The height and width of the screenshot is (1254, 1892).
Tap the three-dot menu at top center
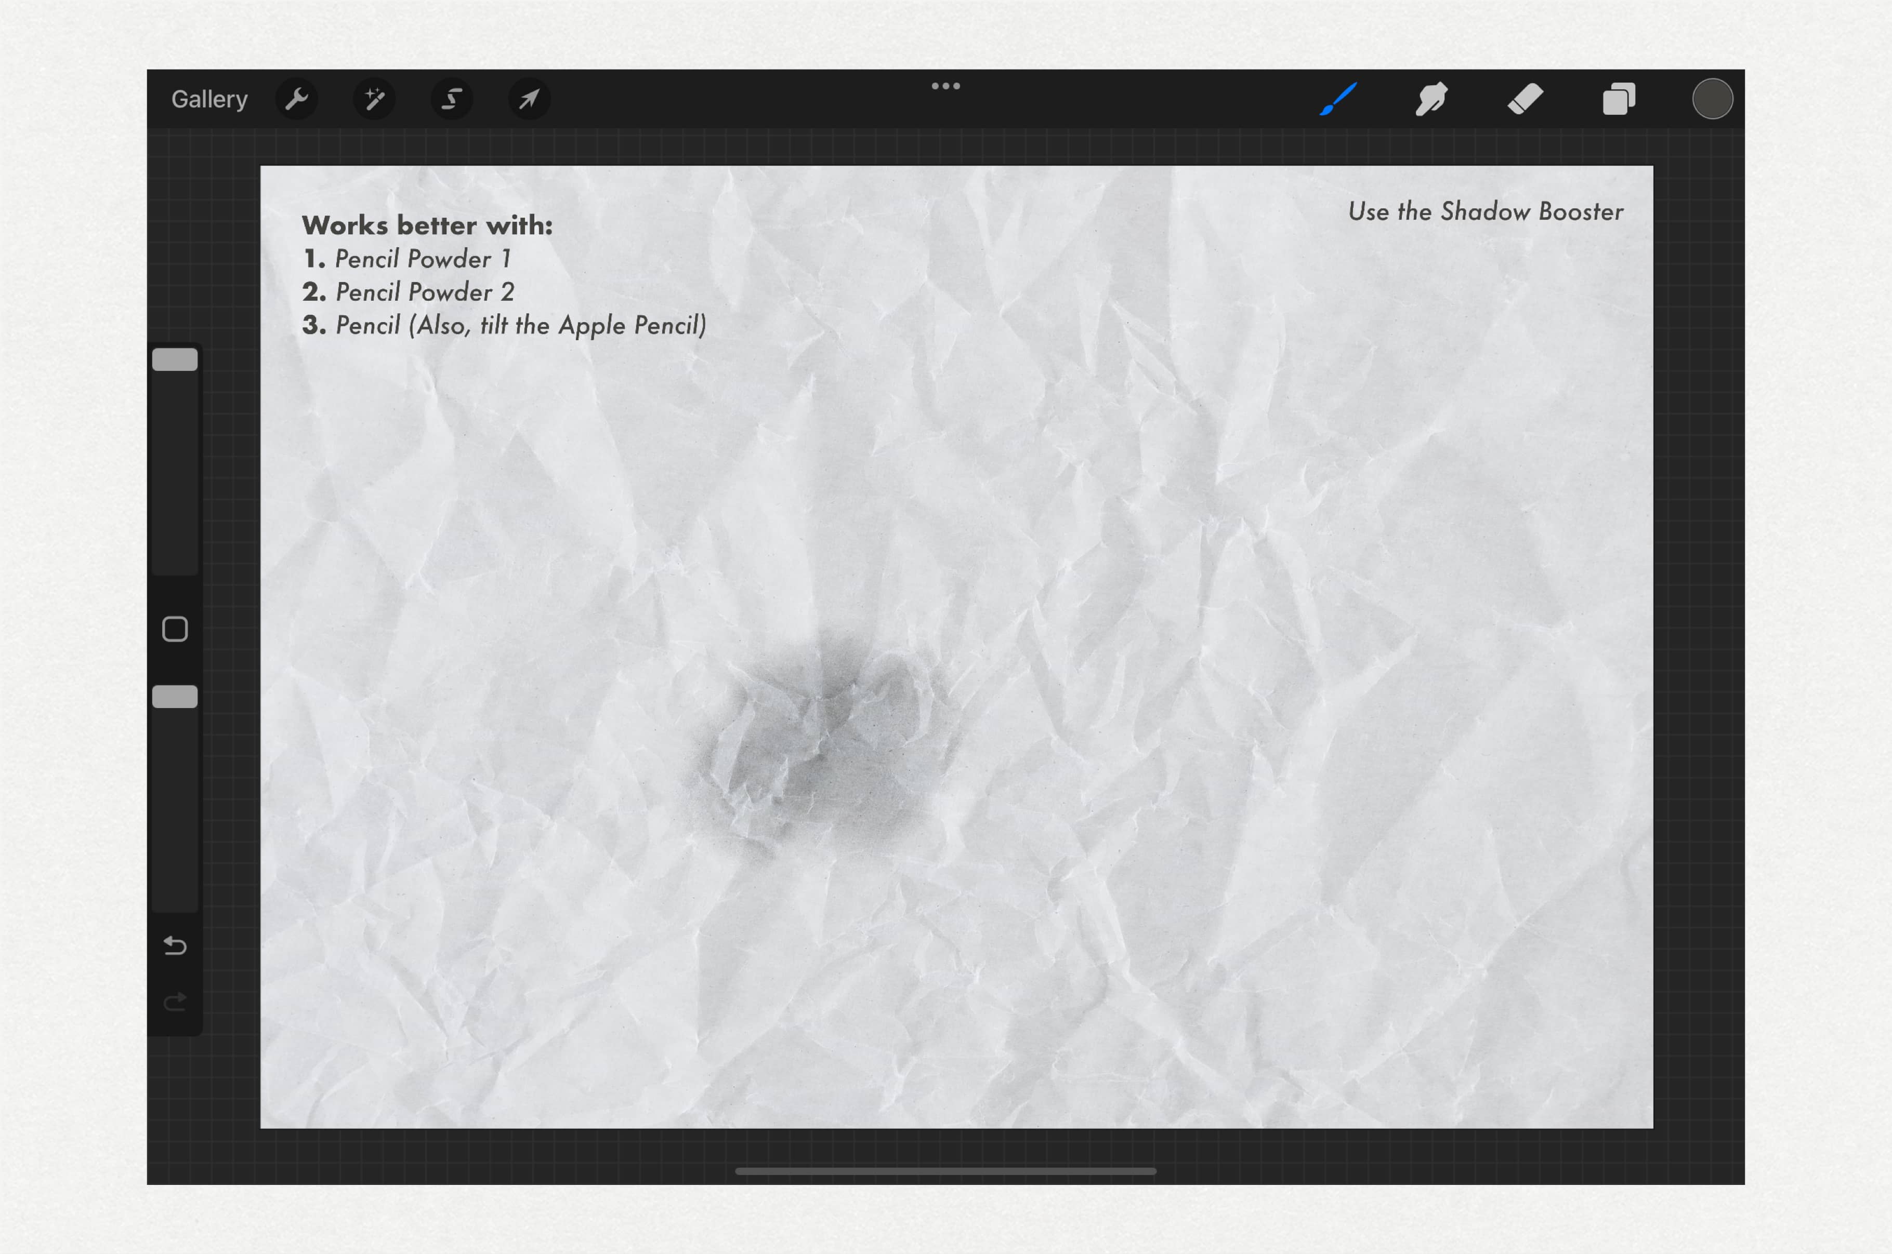click(945, 86)
